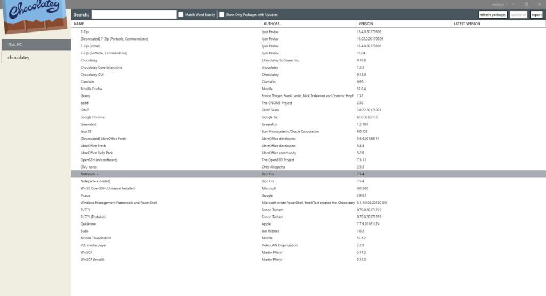
Task: Select 7-Zip (Install) package
Action: 309,46
